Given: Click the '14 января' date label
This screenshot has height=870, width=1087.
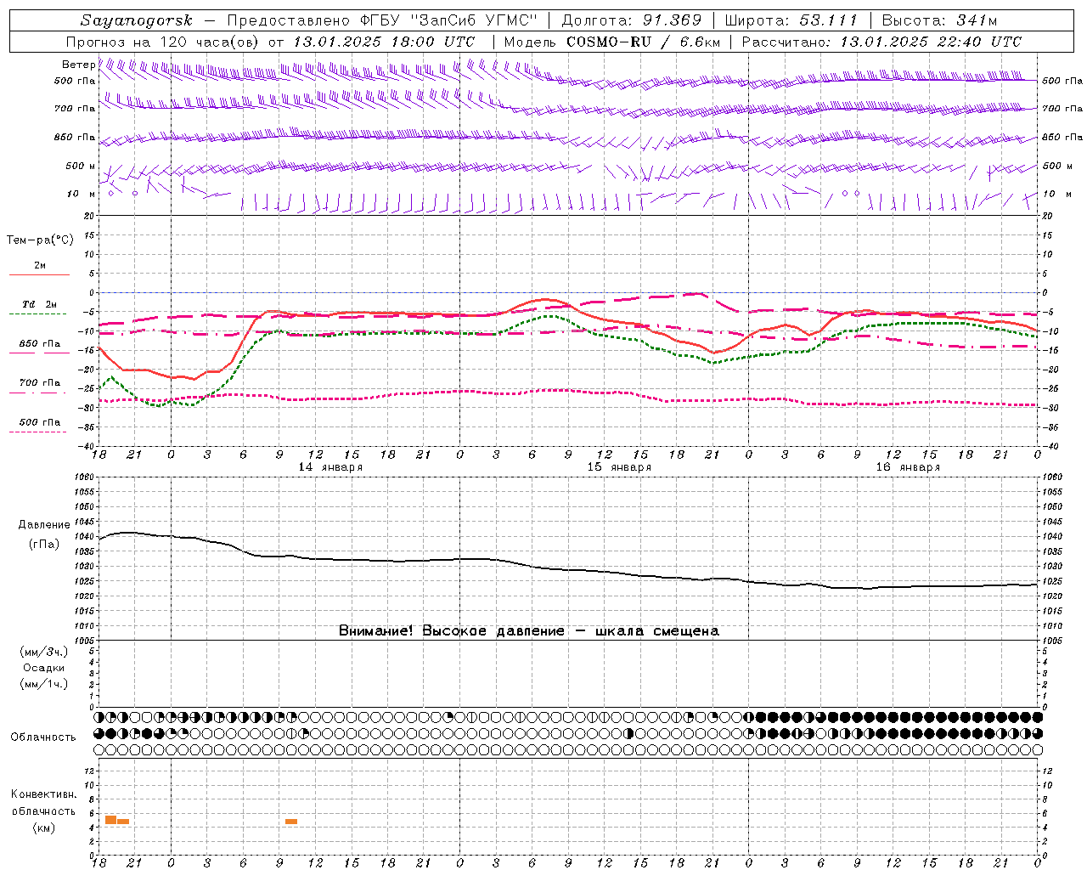Looking at the screenshot, I should 330,467.
